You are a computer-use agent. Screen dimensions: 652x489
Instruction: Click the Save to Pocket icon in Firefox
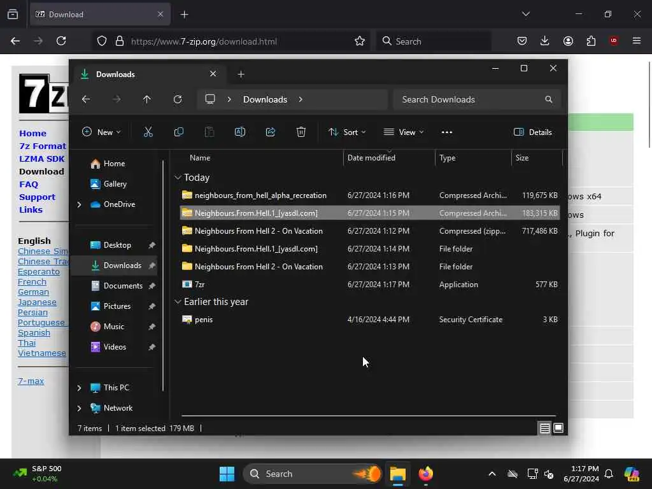(x=522, y=41)
